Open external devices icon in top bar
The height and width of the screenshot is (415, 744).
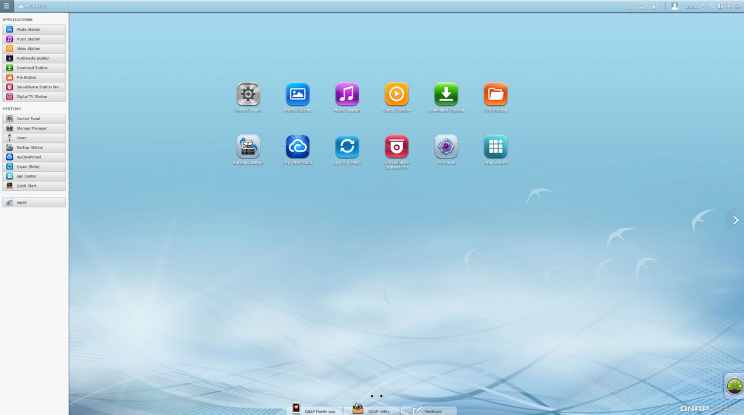pos(642,6)
